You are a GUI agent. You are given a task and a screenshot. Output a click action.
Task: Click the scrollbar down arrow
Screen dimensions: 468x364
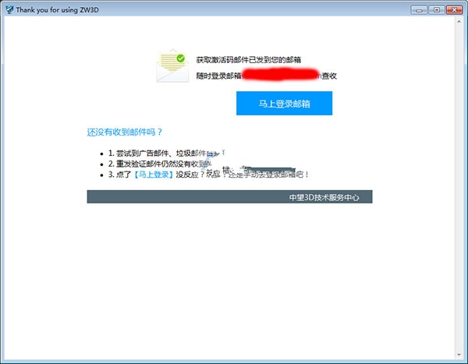pos(459,355)
